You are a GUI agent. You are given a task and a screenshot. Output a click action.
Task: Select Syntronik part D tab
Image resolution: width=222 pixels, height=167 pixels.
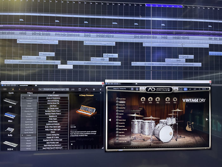pos(33,89)
